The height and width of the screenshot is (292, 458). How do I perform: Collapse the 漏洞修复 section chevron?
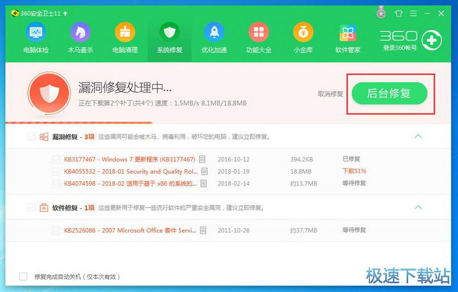pyautogui.click(x=418, y=136)
